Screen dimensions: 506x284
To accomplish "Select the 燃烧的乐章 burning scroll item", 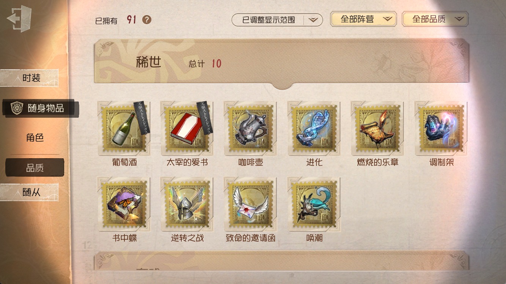I will click(x=377, y=129).
